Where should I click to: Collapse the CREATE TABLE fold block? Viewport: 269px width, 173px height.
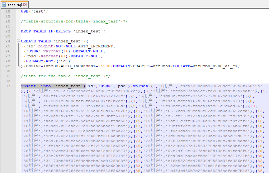pyautogui.click(x=19, y=41)
